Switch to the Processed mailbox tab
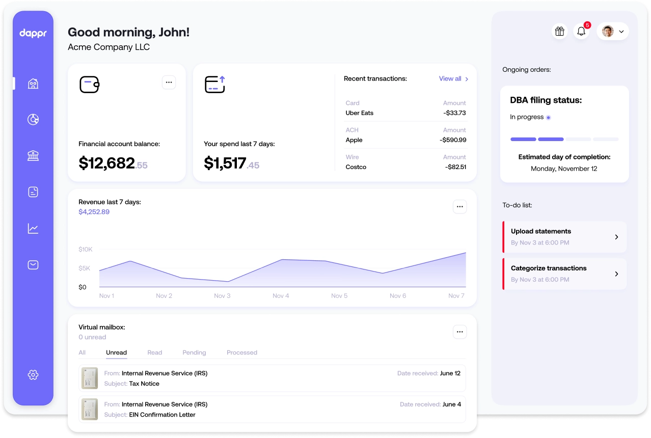 coord(242,352)
